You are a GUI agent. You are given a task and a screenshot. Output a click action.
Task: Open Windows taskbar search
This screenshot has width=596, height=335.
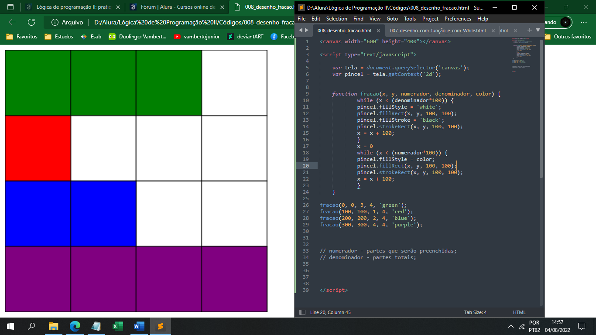coord(31,326)
